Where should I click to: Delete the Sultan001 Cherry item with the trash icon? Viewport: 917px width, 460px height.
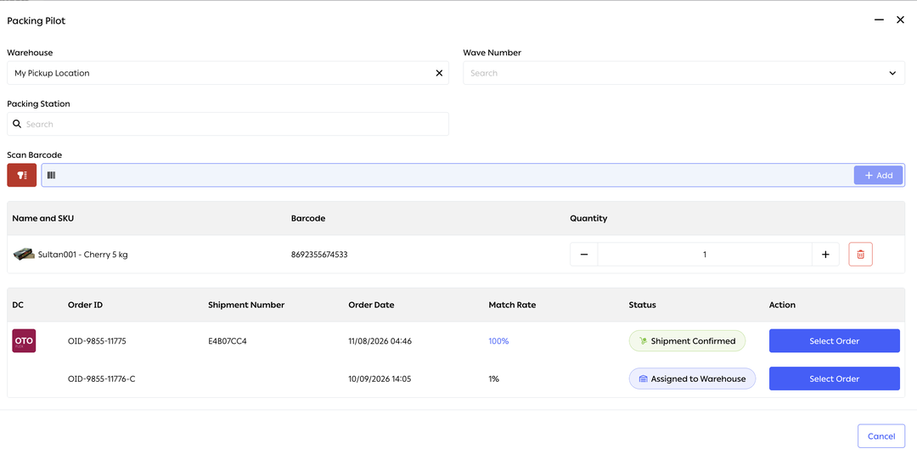[x=860, y=255]
